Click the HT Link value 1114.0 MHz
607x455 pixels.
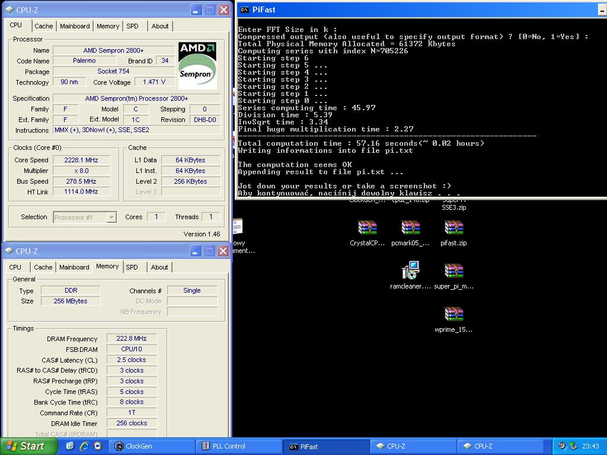82,191
